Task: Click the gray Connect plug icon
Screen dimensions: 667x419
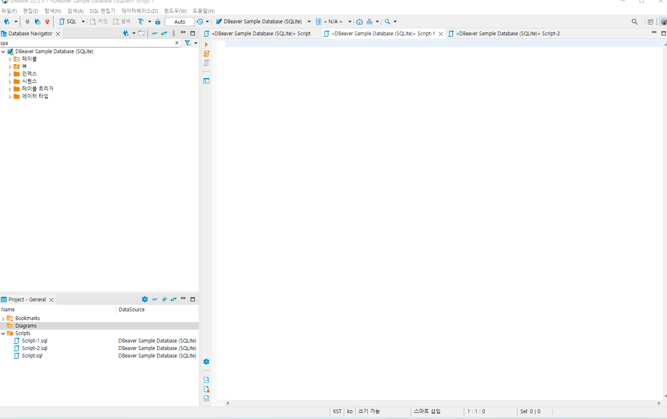Action: [x=27, y=22]
